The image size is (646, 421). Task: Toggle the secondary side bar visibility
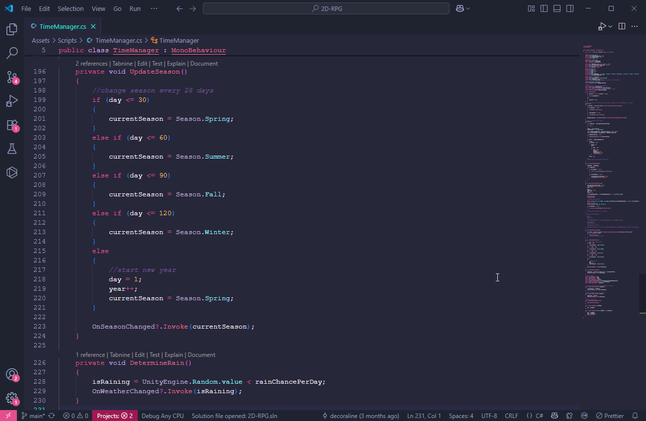click(570, 8)
